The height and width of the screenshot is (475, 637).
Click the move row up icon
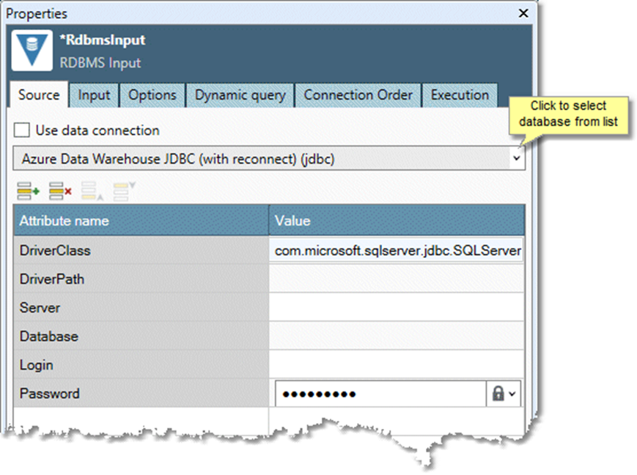pos(91,192)
